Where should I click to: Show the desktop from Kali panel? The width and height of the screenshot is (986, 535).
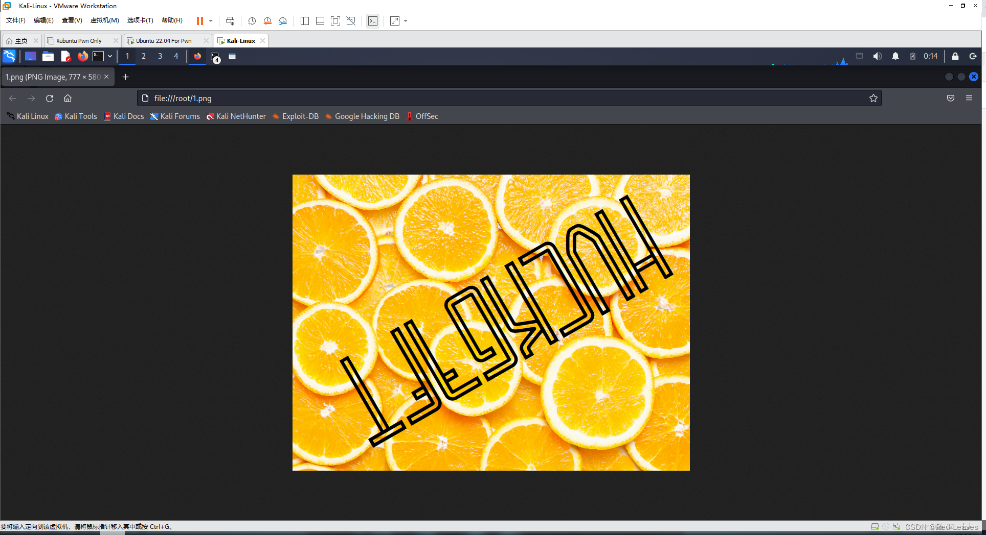31,56
